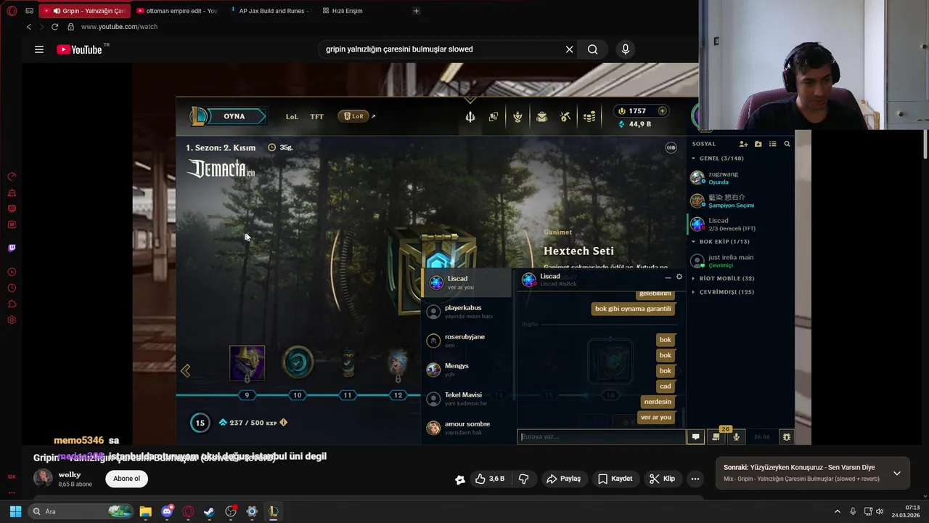
Task: Open the trident Clash icon
Action: pyautogui.click(x=470, y=116)
